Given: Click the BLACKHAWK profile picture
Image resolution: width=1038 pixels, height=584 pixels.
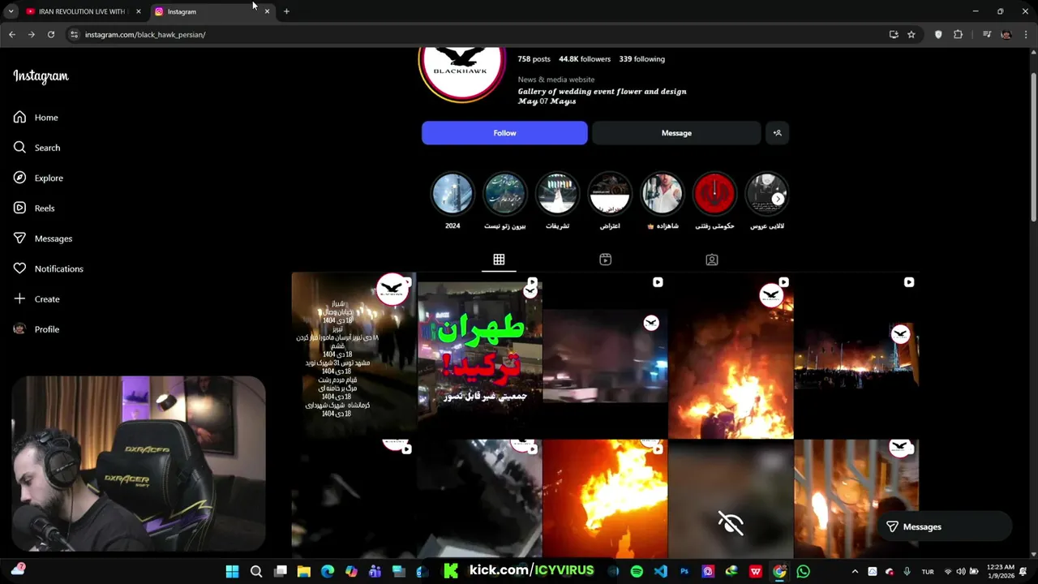Looking at the screenshot, I should click(462, 73).
